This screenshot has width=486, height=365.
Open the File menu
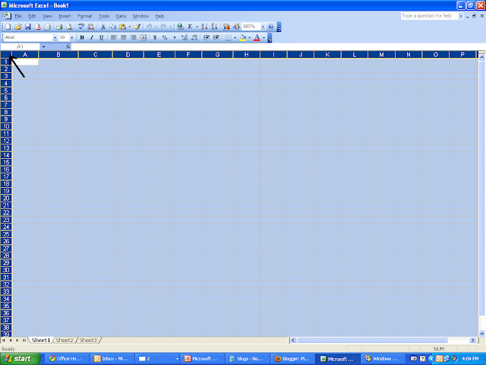pos(18,16)
